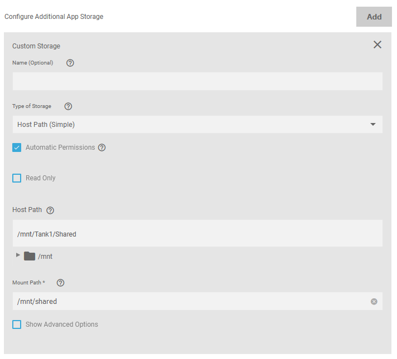Click the /mnt directory label in the tree
Viewport: 397px width, 359px height.
coord(45,257)
